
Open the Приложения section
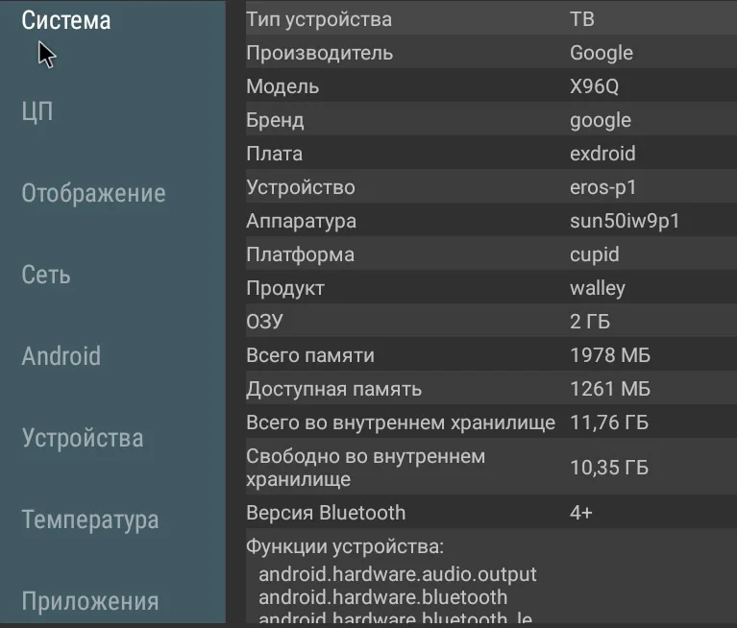(90, 601)
